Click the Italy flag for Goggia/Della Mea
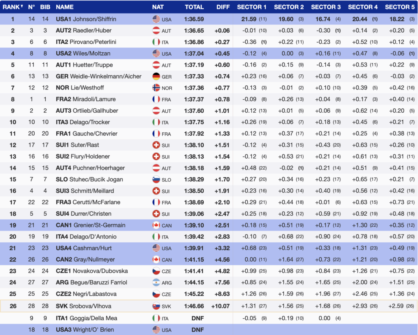Viewport: 418px width, 335px height. point(156,318)
